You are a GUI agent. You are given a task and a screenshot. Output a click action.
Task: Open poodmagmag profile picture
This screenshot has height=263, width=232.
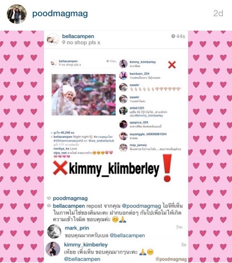coord(17,14)
